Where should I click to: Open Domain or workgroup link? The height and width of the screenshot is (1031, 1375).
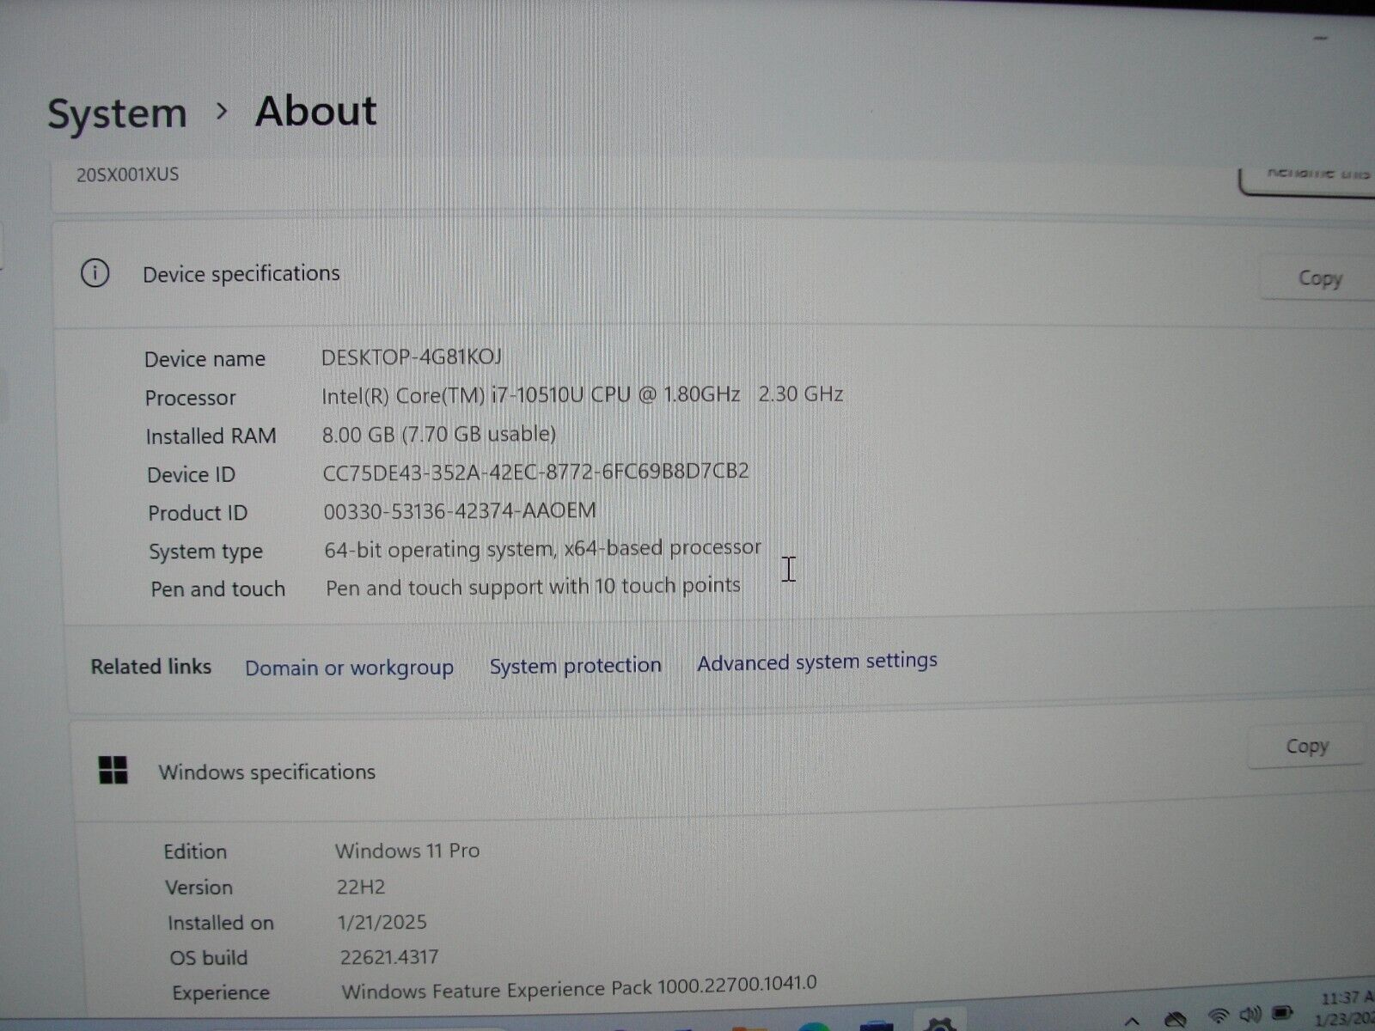[349, 668]
